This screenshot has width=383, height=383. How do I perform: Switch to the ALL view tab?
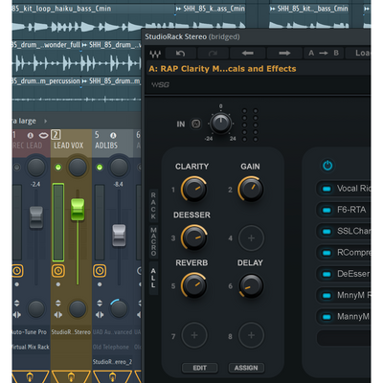[153, 278]
